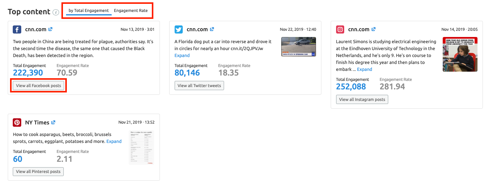Click View all Instagram posts button
Viewport: 491px width, 188px height.
click(x=362, y=99)
